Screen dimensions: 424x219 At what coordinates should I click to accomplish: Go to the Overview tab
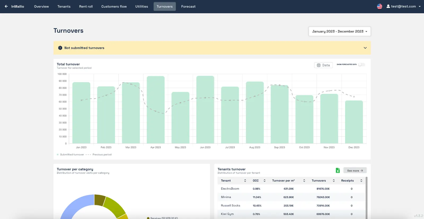click(41, 6)
